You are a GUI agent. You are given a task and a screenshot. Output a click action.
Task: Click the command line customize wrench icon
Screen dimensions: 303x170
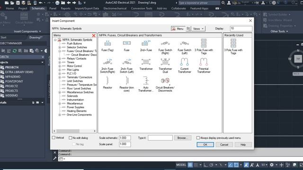(x=55, y=159)
